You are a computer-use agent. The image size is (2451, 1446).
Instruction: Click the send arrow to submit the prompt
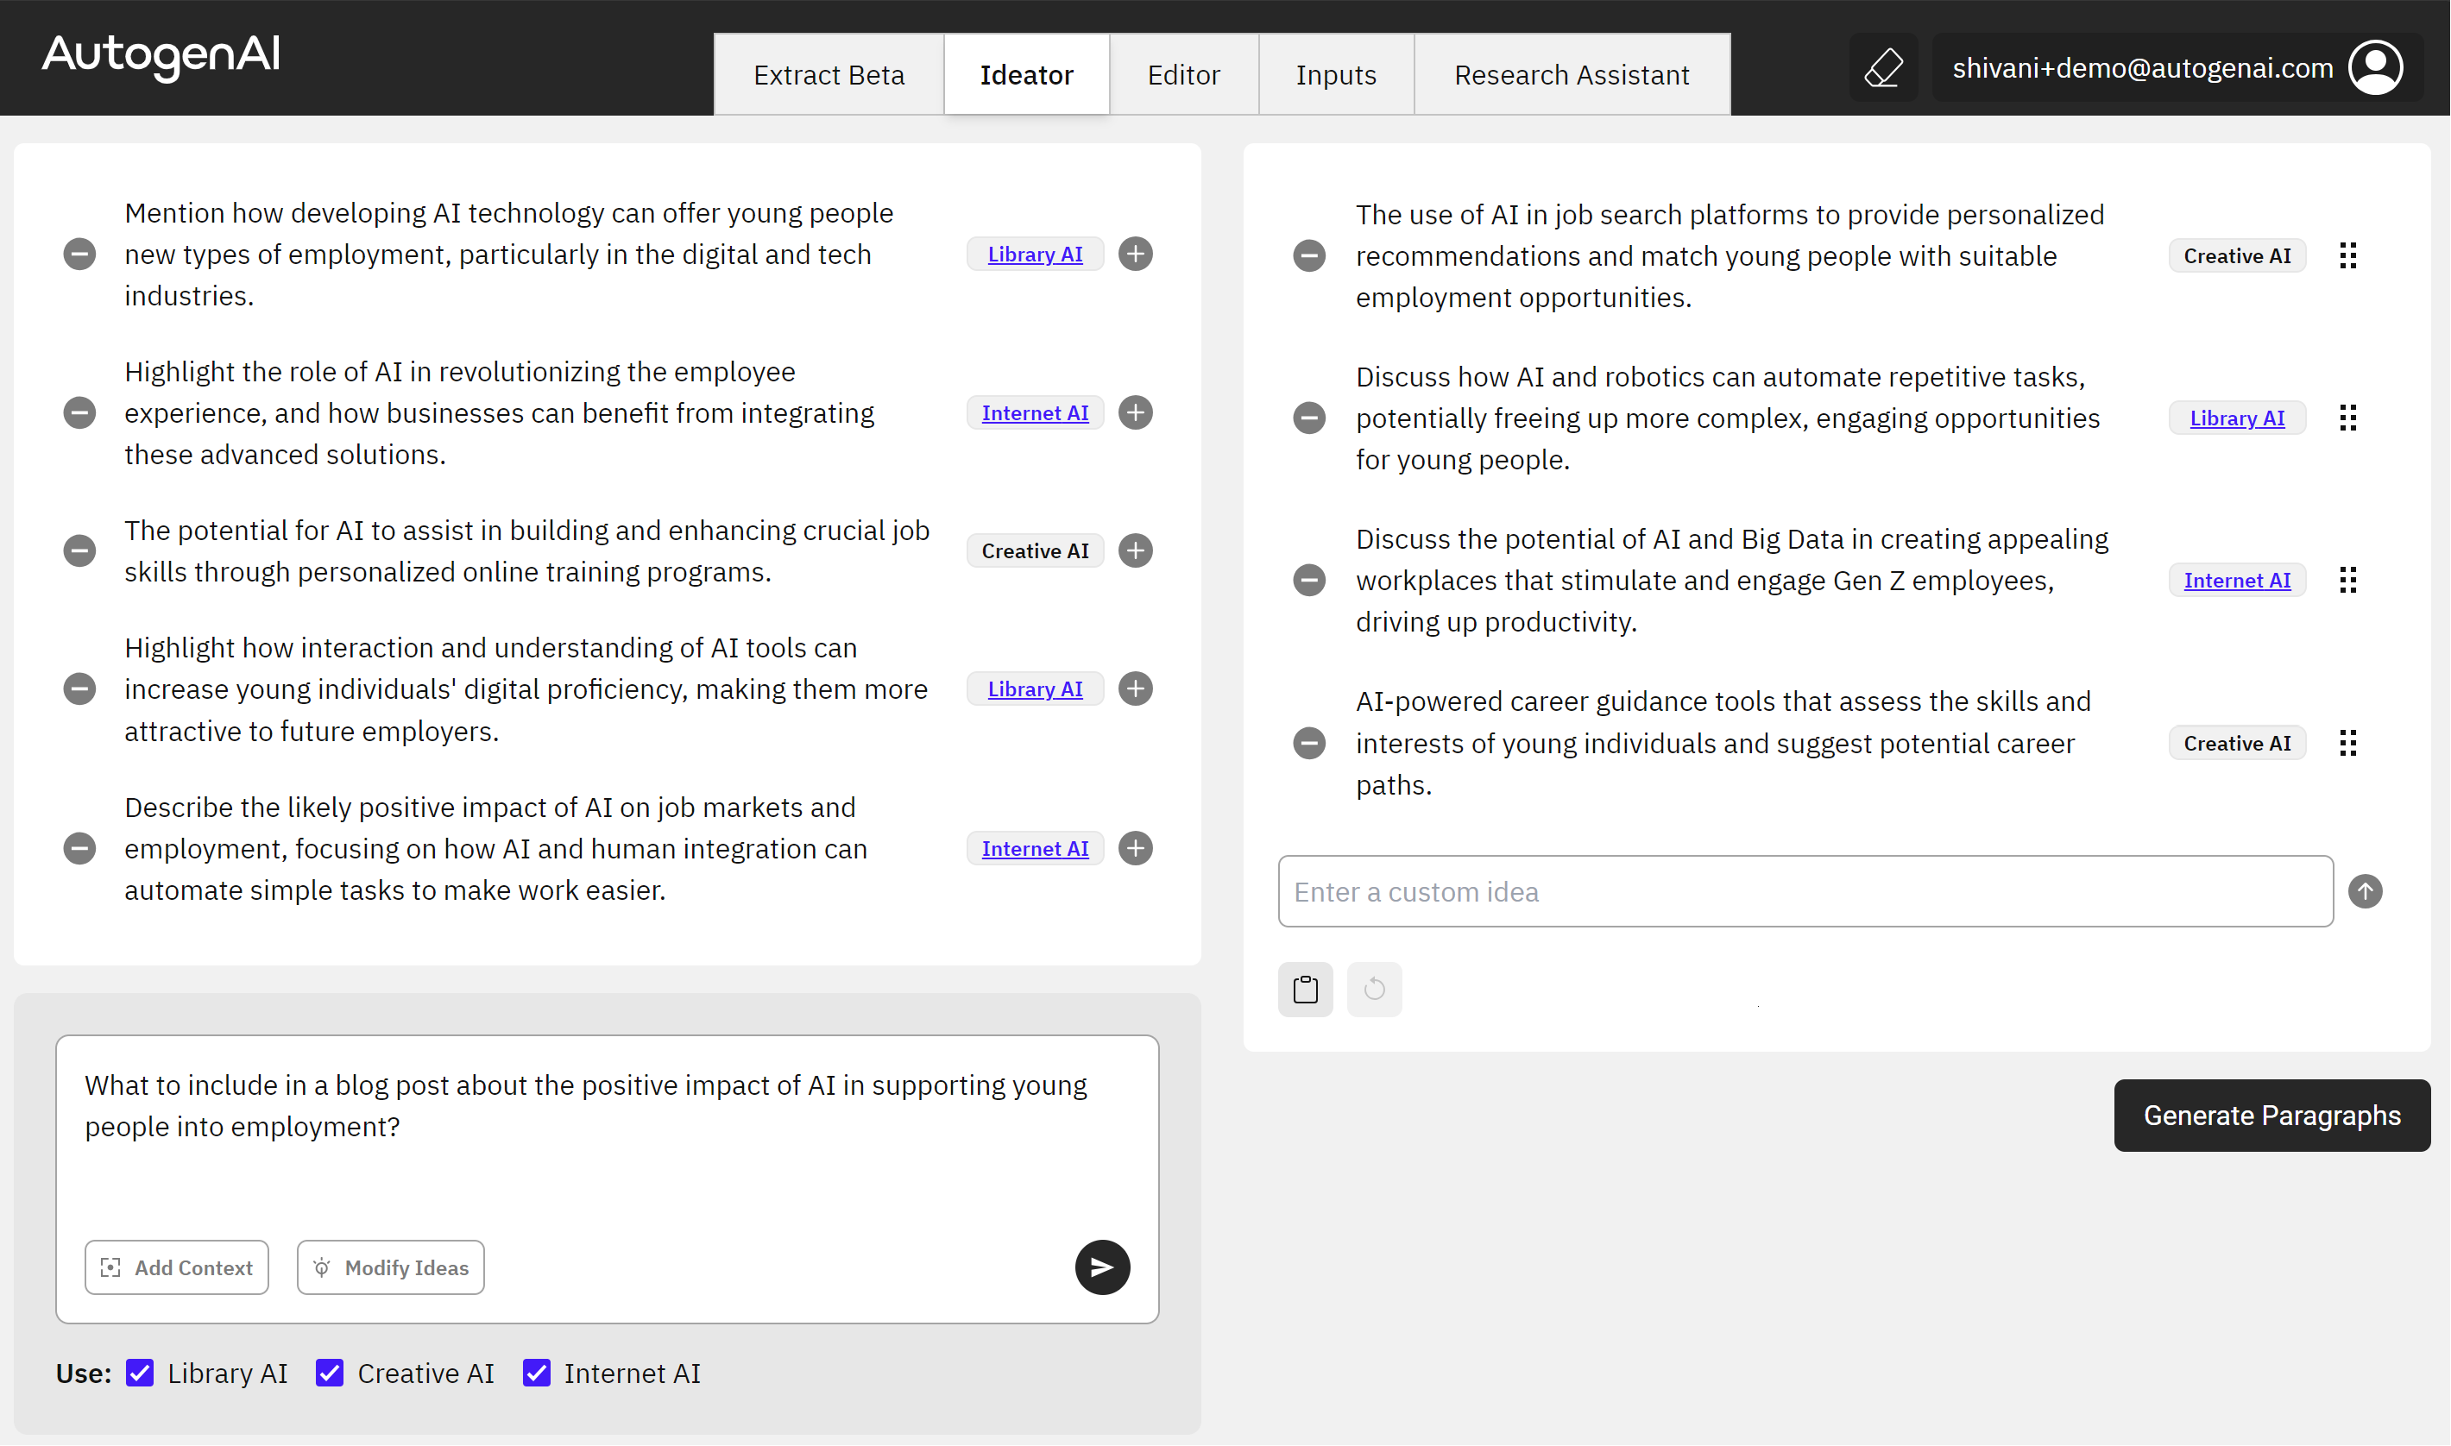pyautogui.click(x=1101, y=1267)
